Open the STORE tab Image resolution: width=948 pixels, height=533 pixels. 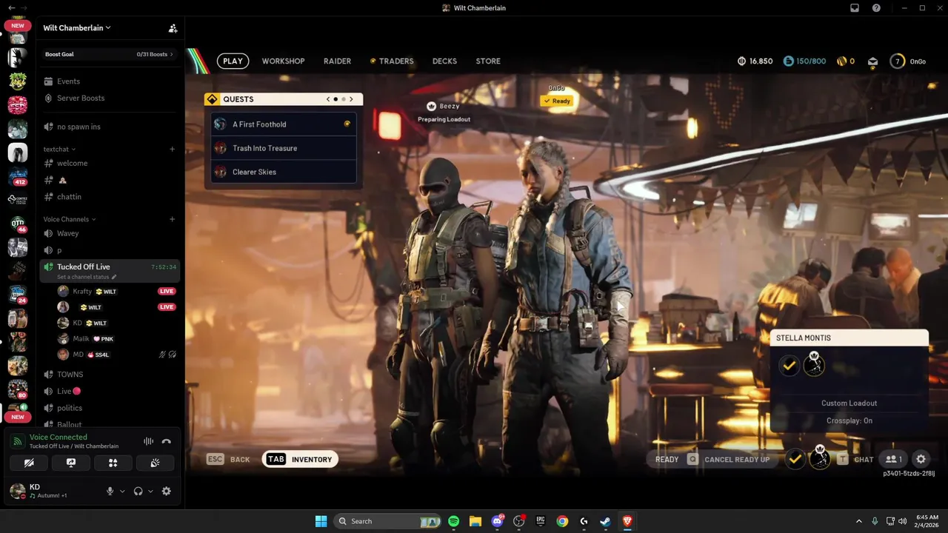point(488,61)
